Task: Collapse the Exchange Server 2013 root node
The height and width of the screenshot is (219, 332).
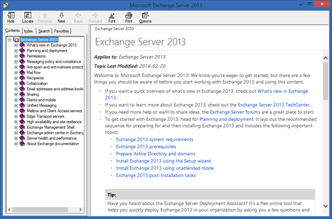Action: click(9, 40)
